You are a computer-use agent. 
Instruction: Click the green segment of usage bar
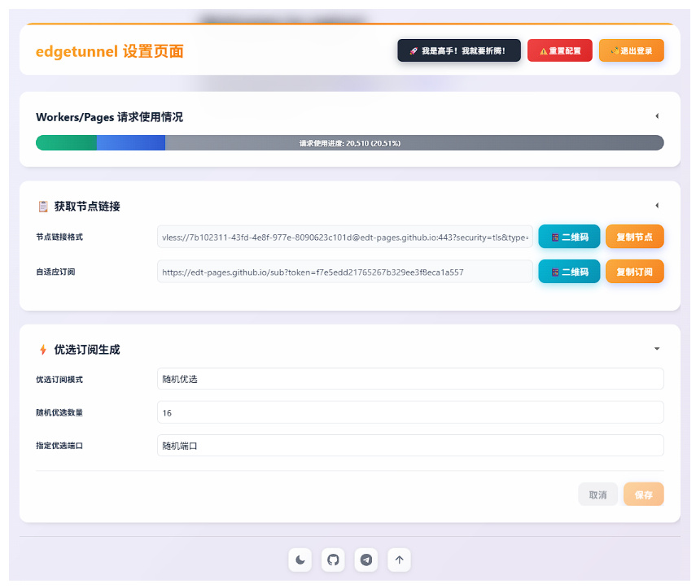66,143
